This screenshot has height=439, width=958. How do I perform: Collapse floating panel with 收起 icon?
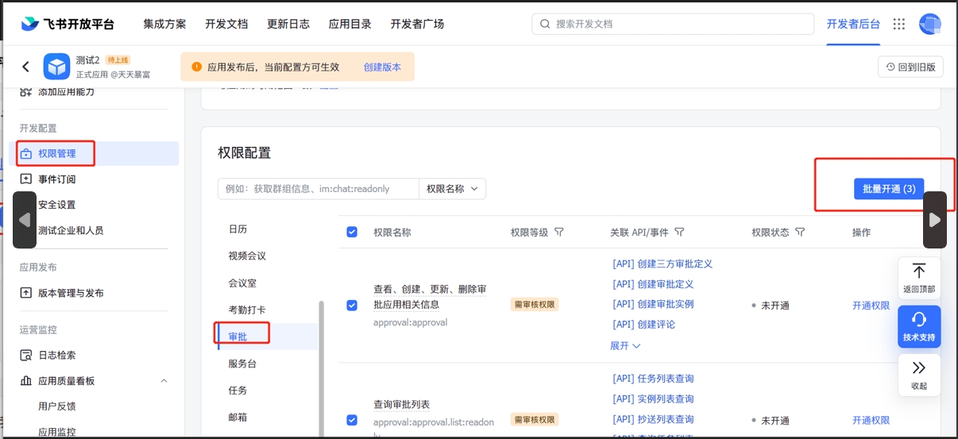pyautogui.click(x=919, y=368)
